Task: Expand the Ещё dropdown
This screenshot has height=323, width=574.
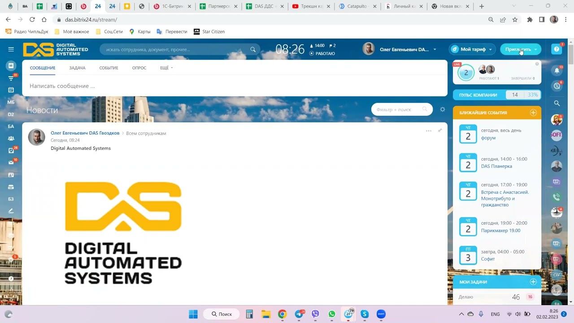Action: pyautogui.click(x=166, y=68)
